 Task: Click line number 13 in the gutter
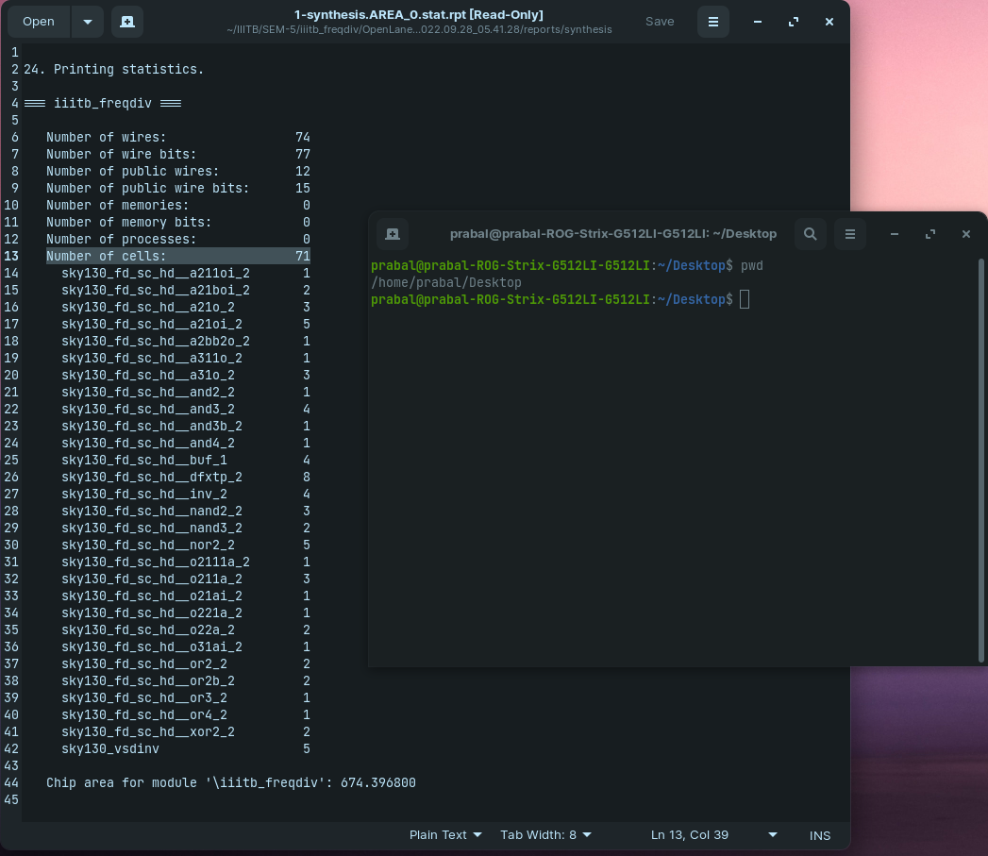point(11,256)
